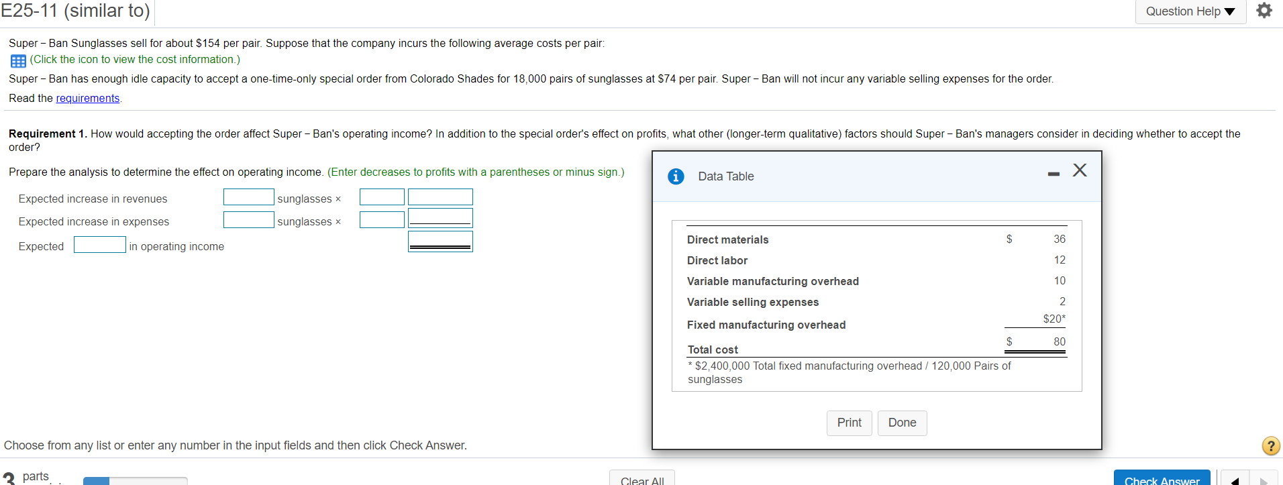Click the Print button

click(850, 423)
